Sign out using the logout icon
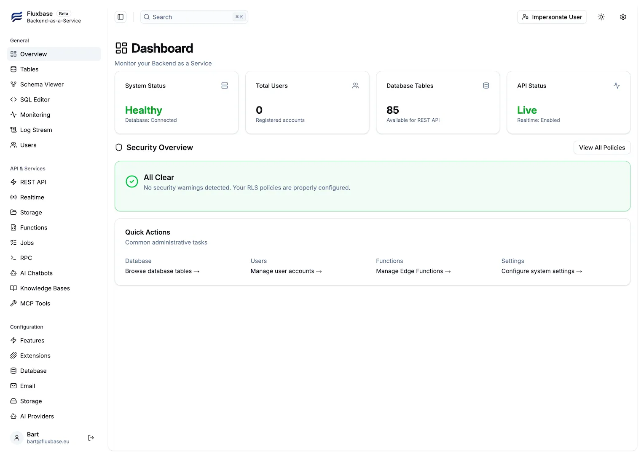The image size is (641, 454). point(91,438)
